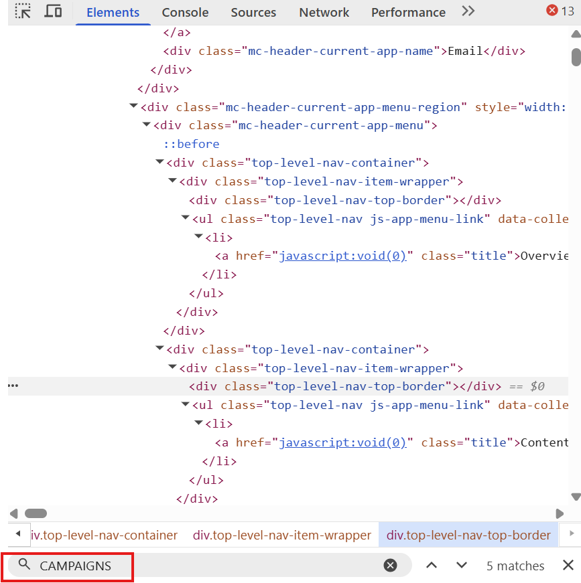Select div.top-level-nav-item-wrapper in breadcrumb

point(281,535)
